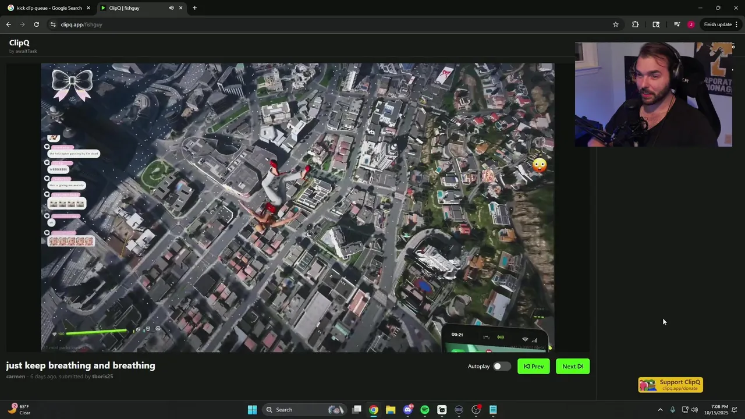Mute the ClipQ tab audio icon
The image size is (745, 419).
pos(171,8)
